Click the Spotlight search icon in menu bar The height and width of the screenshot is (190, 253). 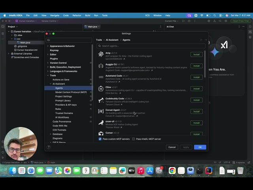point(214,15)
